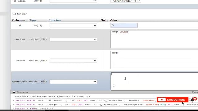Sort by the Tipo column header
The image size is (198, 111).
pos(32,20)
